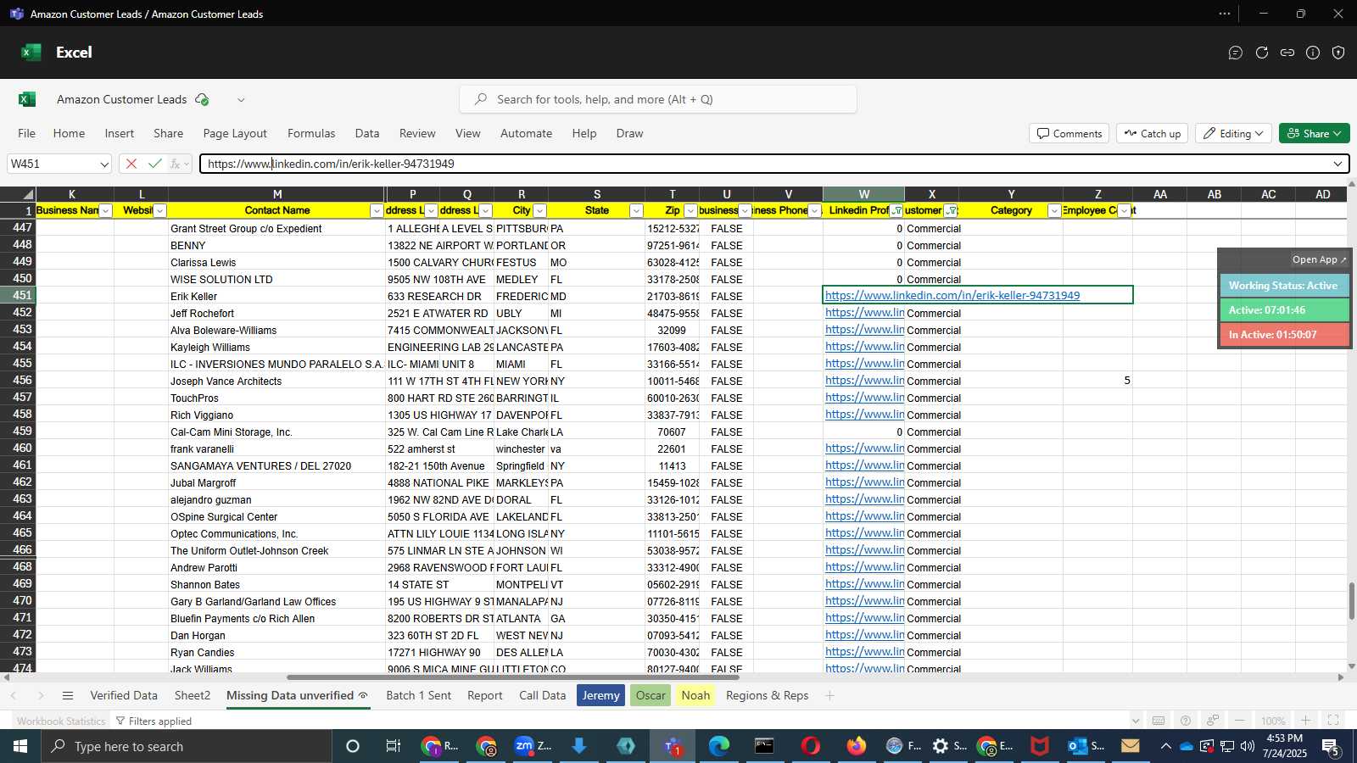Add a new sheet with plus icon
Viewport: 1357px width, 763px height.
pyautogui.click(x=829, y=695)
